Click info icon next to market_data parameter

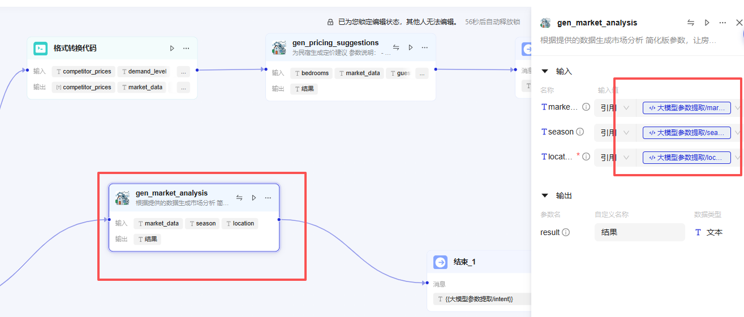(586, 107)
